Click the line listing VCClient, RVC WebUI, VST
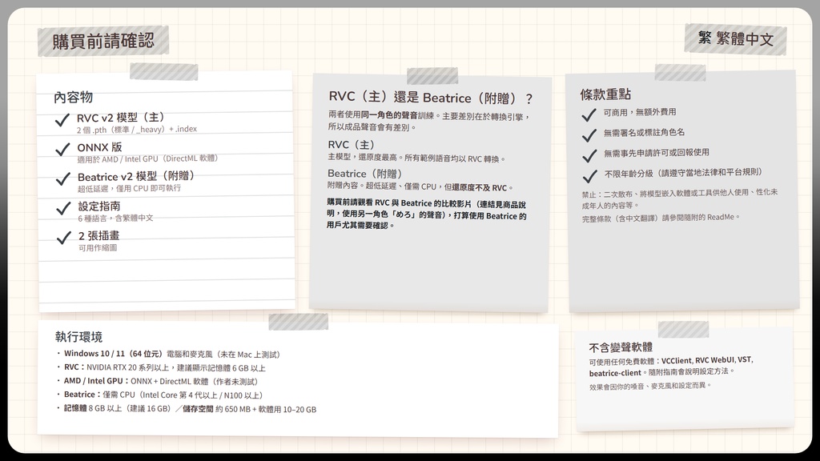820x461 pixels. 671,361
